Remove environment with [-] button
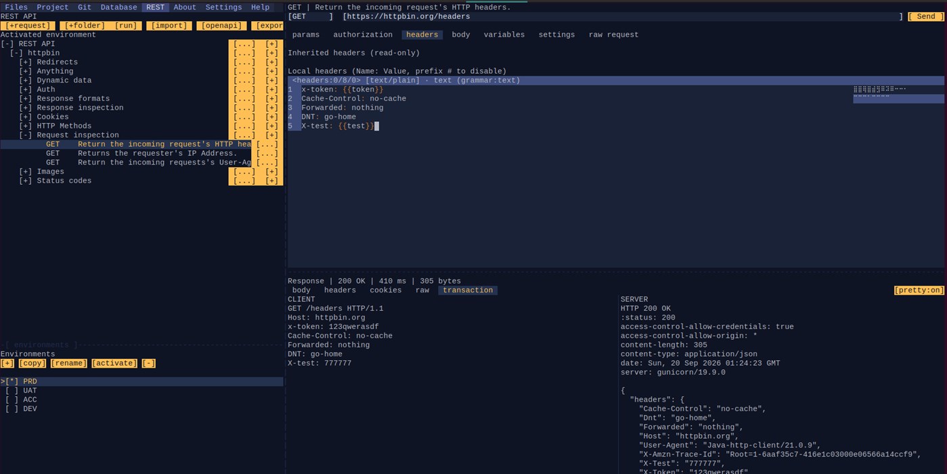The height and width of the screenshot is (474, 947). (148, 364)
